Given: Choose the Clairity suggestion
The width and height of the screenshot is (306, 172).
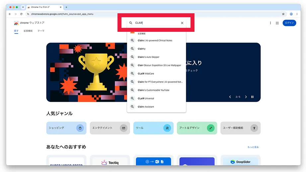Looking at the screenshot, I should [157, 49].
